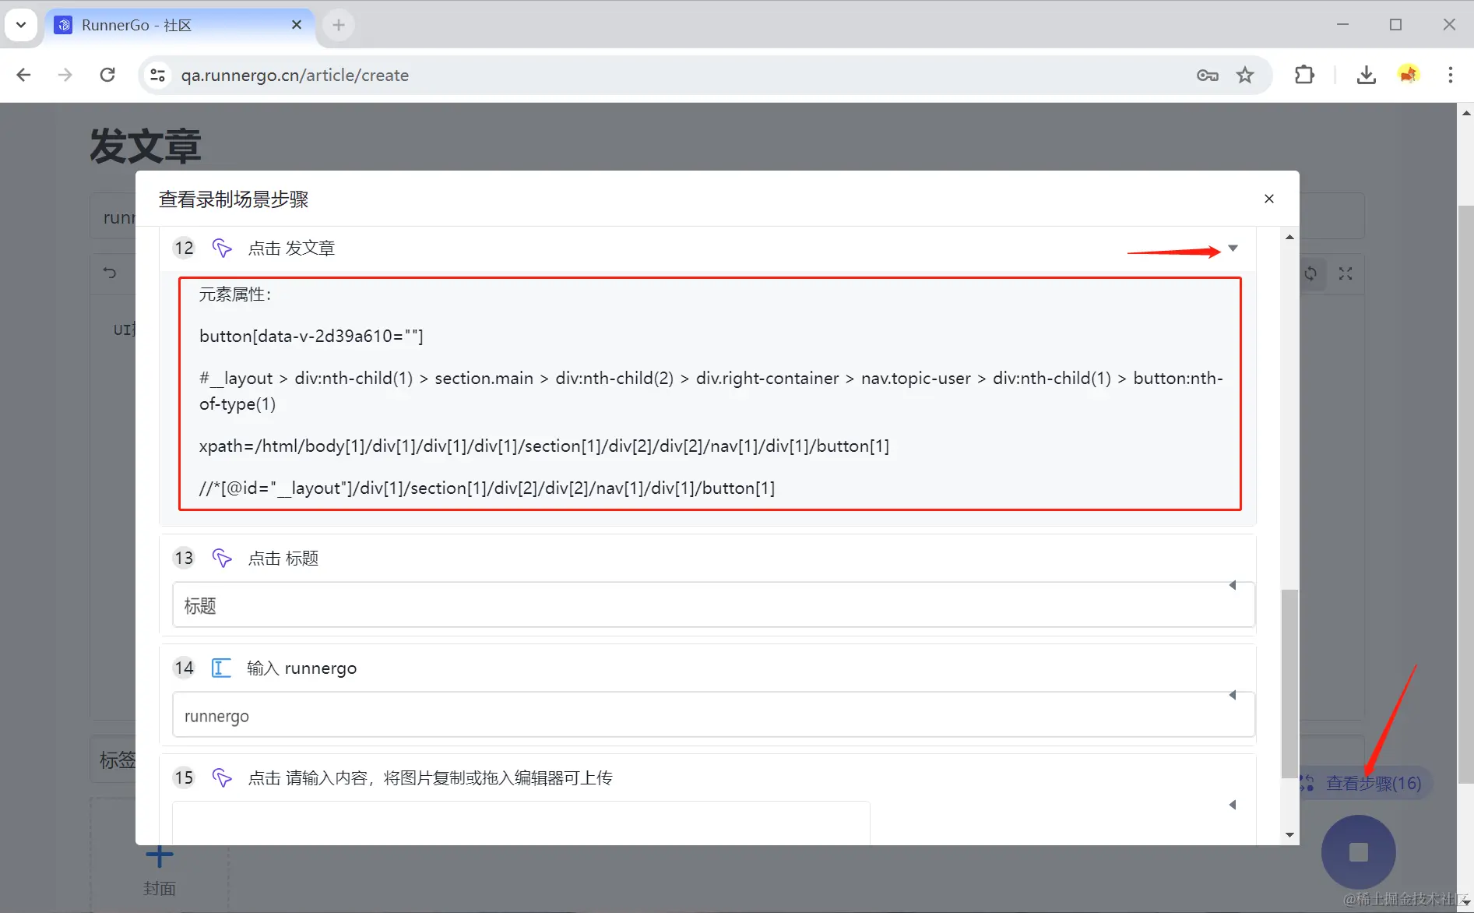Click the 标题 field in step 13
The height and width of the screenshot is (913, 1474).
coord(713,605)
